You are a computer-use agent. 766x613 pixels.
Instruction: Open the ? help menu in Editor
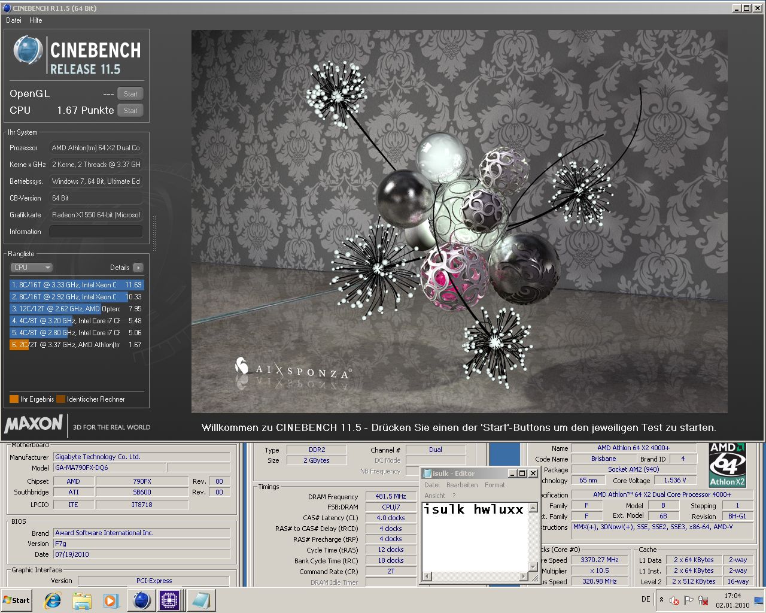(454, 496)
